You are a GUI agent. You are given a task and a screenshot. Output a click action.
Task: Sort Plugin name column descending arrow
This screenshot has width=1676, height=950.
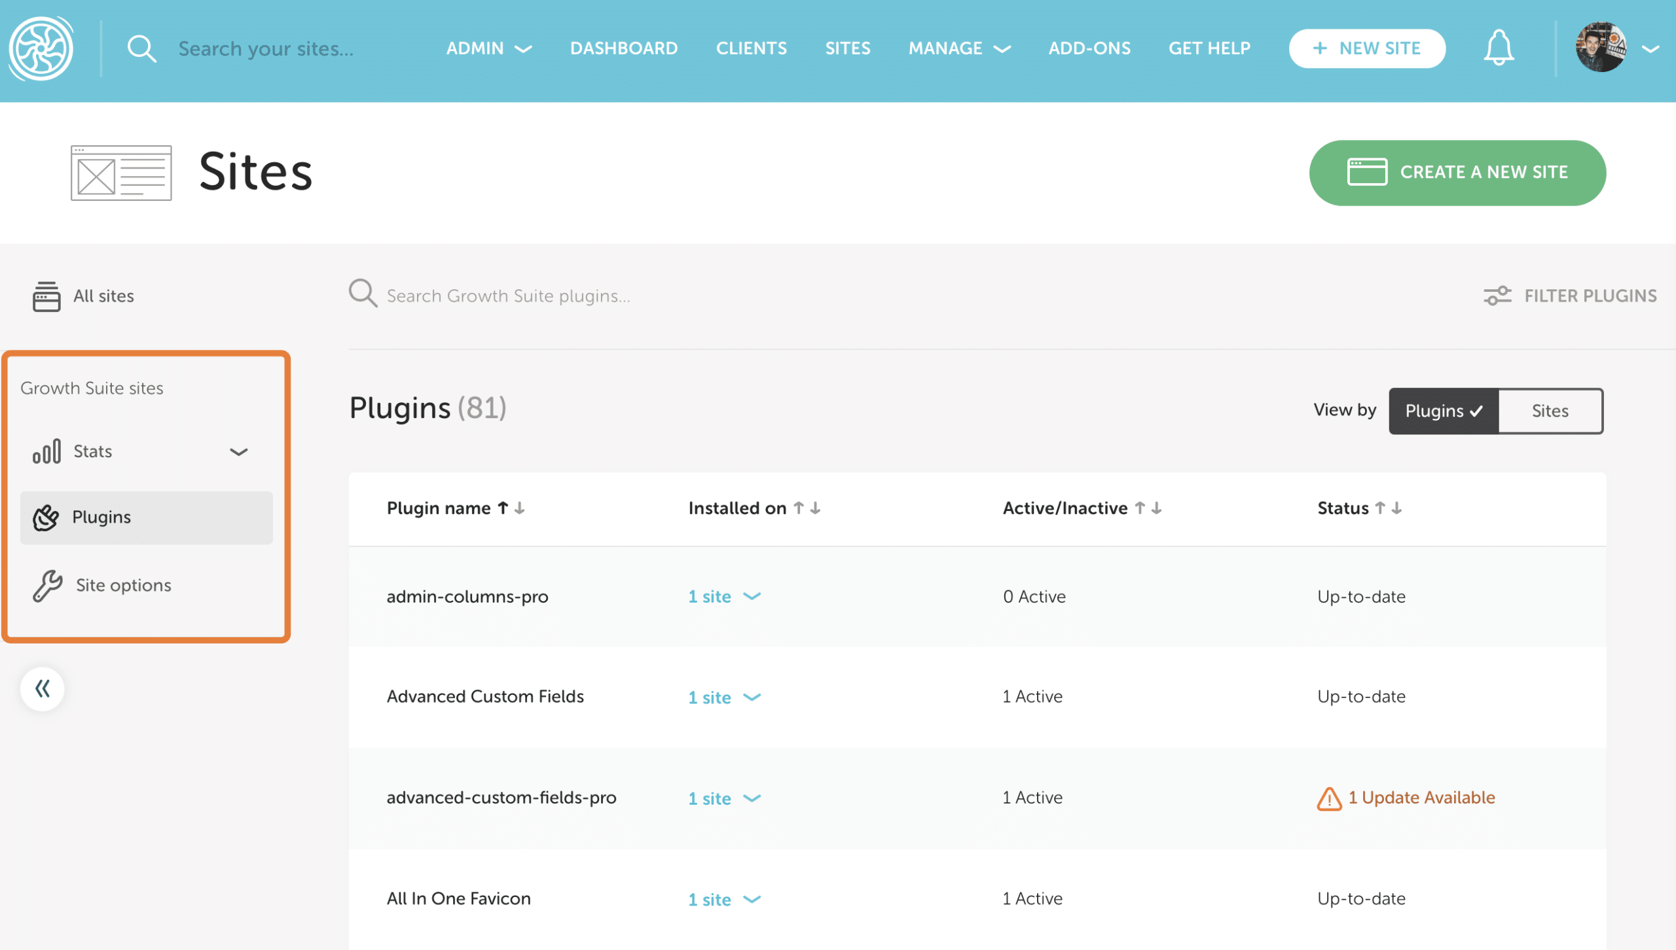(x=520, y=508)
